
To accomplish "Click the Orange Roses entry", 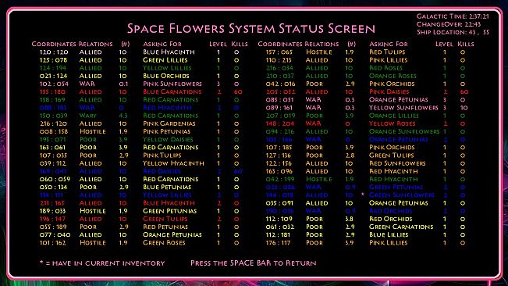I will click(x=393, y=76).
